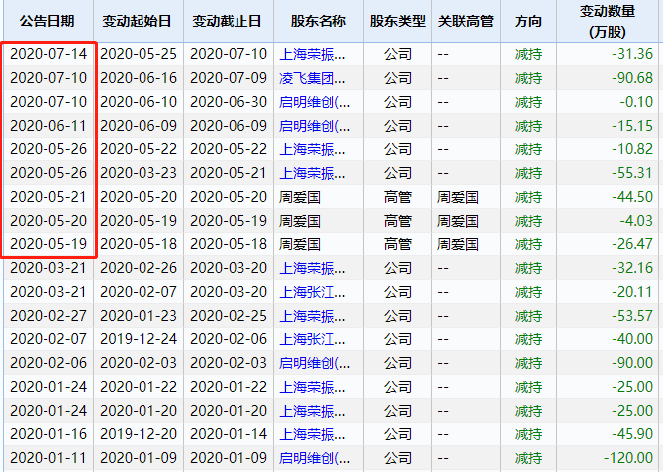This screenshot has width=663, height=472.
Task: Open 上海张江 link in the -40.00 row
Action: (313, 339)
